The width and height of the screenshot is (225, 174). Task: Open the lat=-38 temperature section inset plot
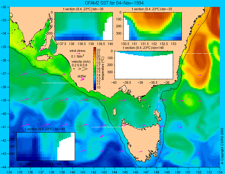coord(84,26)
